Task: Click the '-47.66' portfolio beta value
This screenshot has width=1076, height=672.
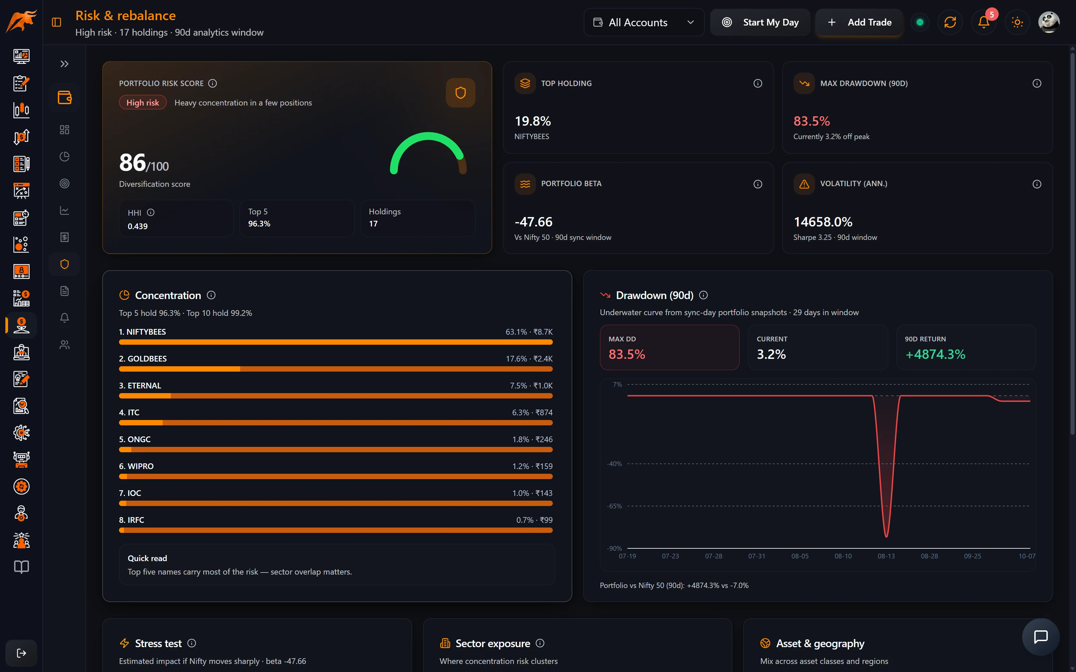Action: pos(533,222)
